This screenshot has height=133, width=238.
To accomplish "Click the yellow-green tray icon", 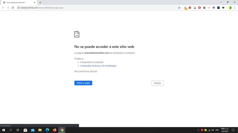I will pyautogui.click(x=205, y=130).
